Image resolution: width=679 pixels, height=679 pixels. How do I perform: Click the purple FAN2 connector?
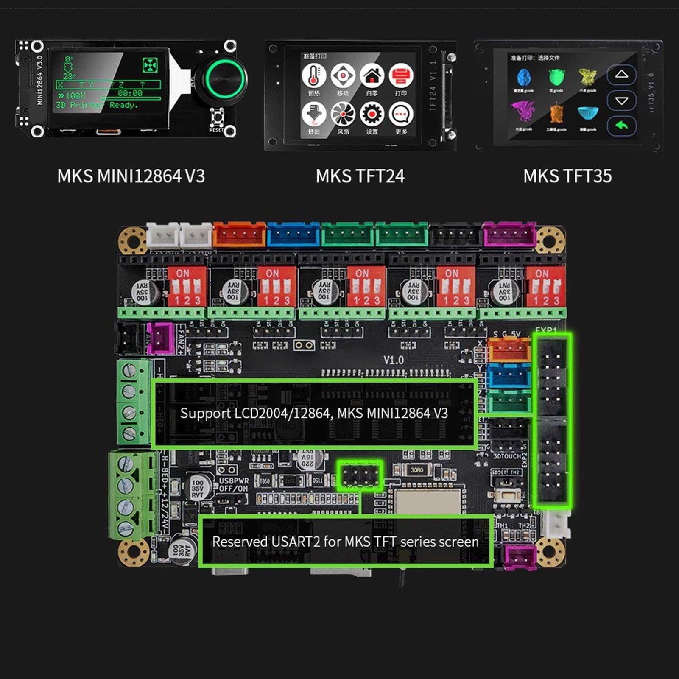coord(161,338)
